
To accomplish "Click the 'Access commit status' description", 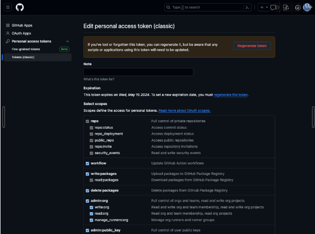I will tap(169, 127).
